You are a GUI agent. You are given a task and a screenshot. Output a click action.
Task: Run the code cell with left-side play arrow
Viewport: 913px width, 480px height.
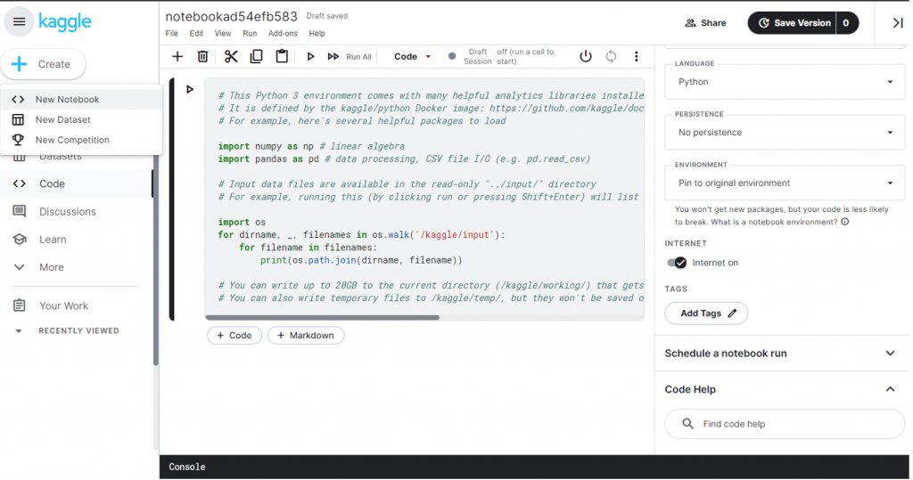click(x=190, y=89)
